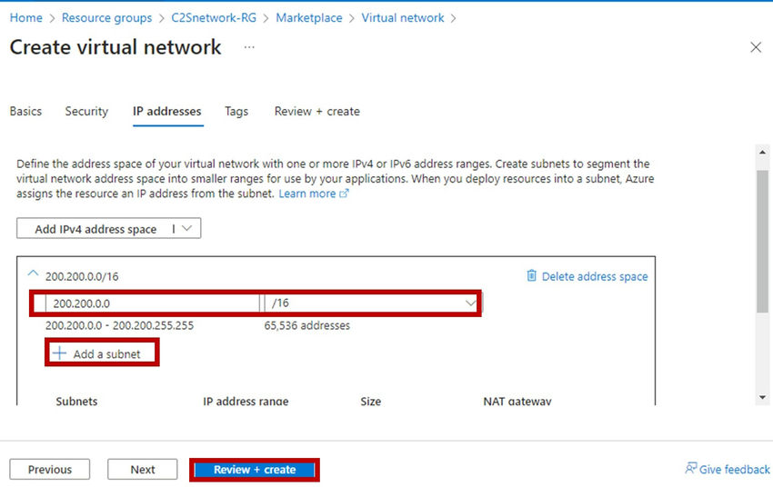Click the 200.200.0.0/16 address space title
773x487 pixels.
tap(82, 276)
